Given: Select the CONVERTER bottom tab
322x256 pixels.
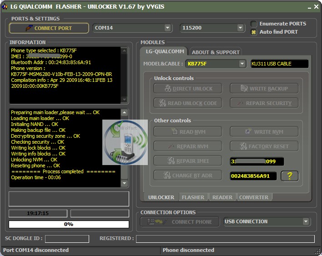Looking at the screenshot, I should (x=254, y=197).
